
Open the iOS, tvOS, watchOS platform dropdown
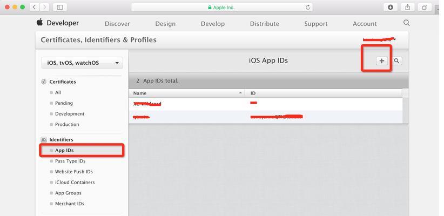pyautogui.click(x=82, y=63)
